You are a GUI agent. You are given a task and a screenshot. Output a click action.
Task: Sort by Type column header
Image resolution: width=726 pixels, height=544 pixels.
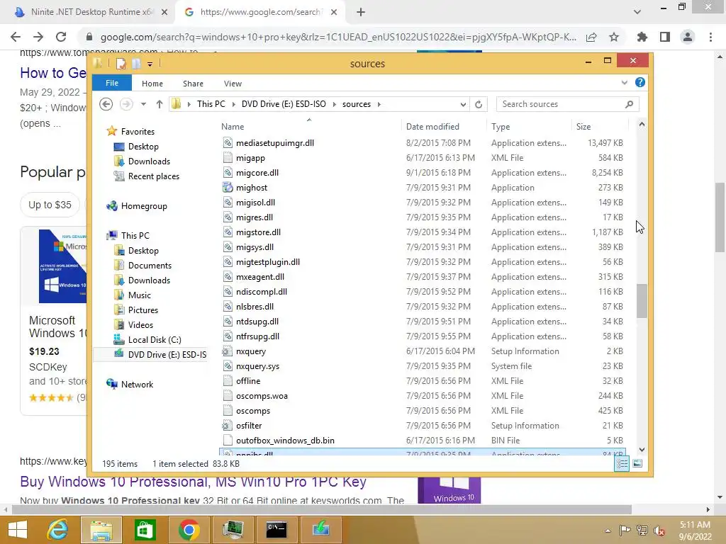point(501,126)
